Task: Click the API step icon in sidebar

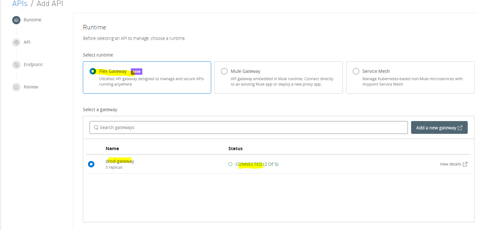Action: click(16, 42)
